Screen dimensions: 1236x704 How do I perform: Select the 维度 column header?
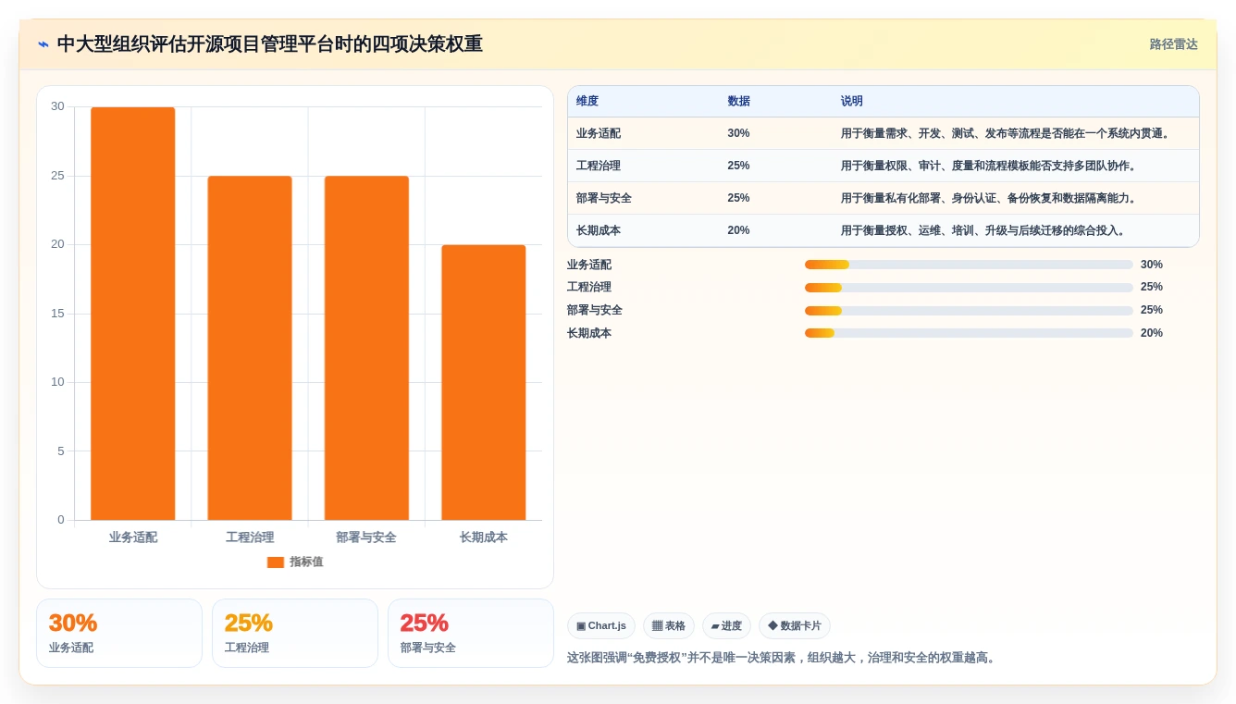click(587, 101)
